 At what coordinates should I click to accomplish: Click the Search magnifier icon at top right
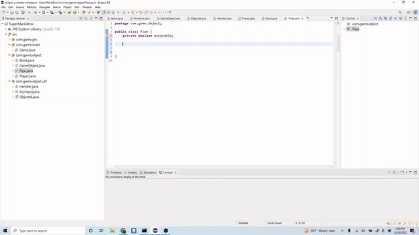coord(400,12)
